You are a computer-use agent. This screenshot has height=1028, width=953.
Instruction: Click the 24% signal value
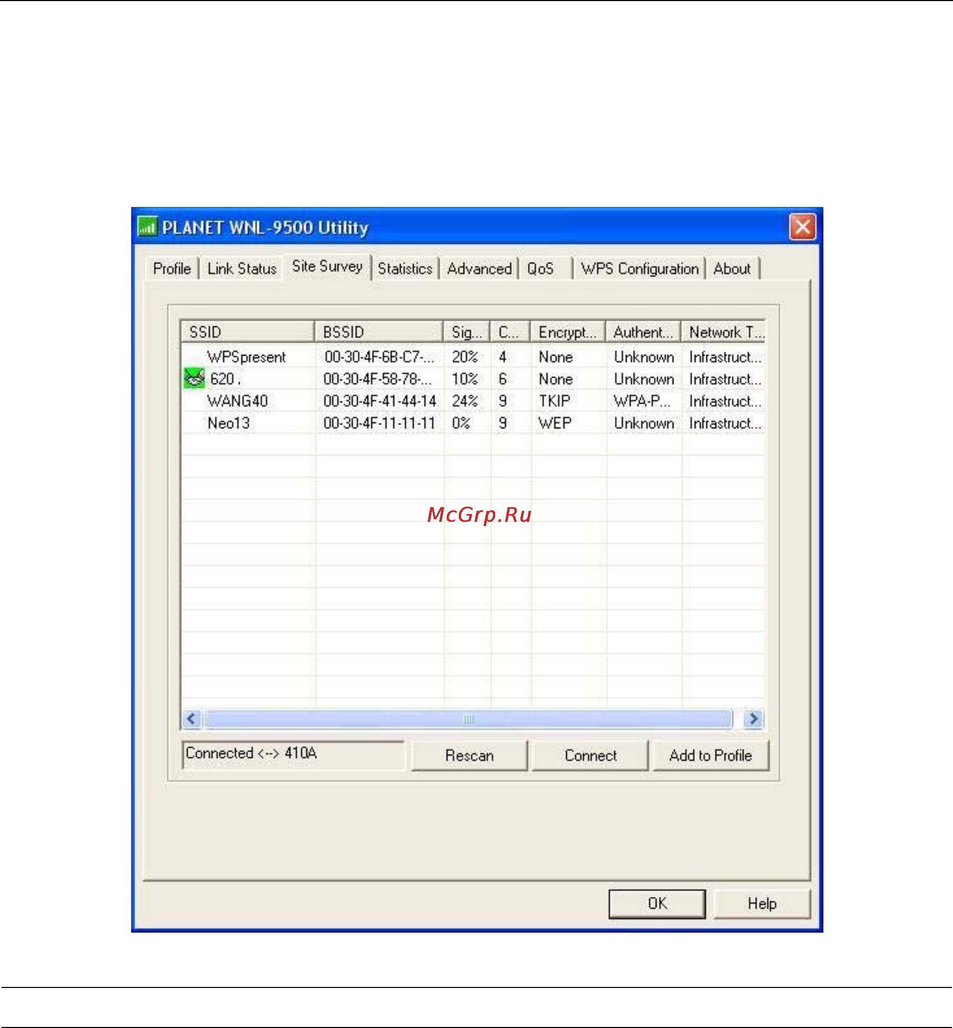click(465, 401)
